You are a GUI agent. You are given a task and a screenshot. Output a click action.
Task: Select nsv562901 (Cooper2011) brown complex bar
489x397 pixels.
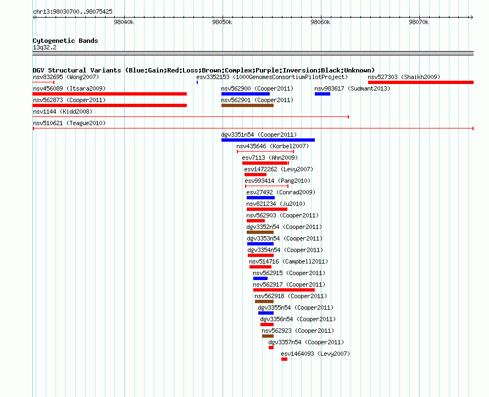point(247,105)
